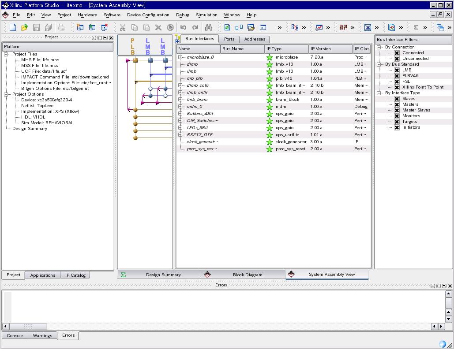Collapse the By Connection filter group
454x349 pixels.
pos(379,47)
